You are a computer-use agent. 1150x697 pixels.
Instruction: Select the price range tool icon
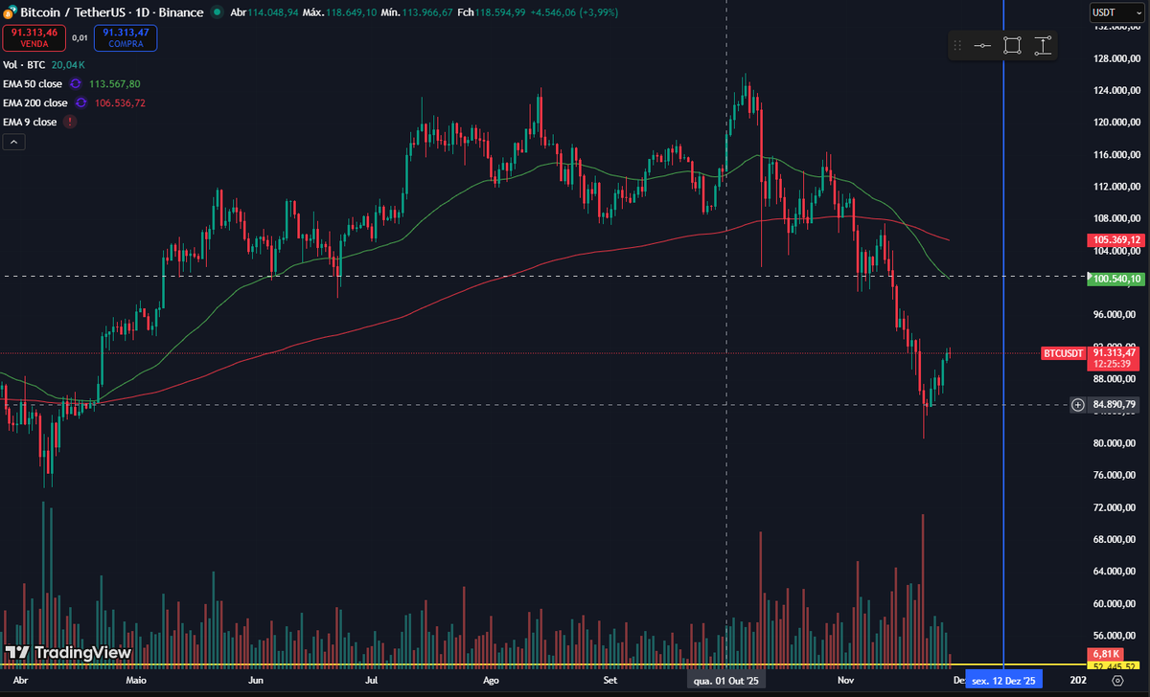[x=1043, y=45]
